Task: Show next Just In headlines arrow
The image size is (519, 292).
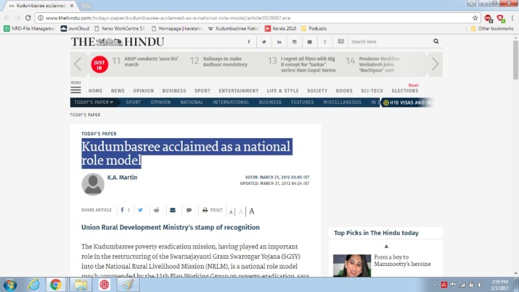Action: [435, 64]
